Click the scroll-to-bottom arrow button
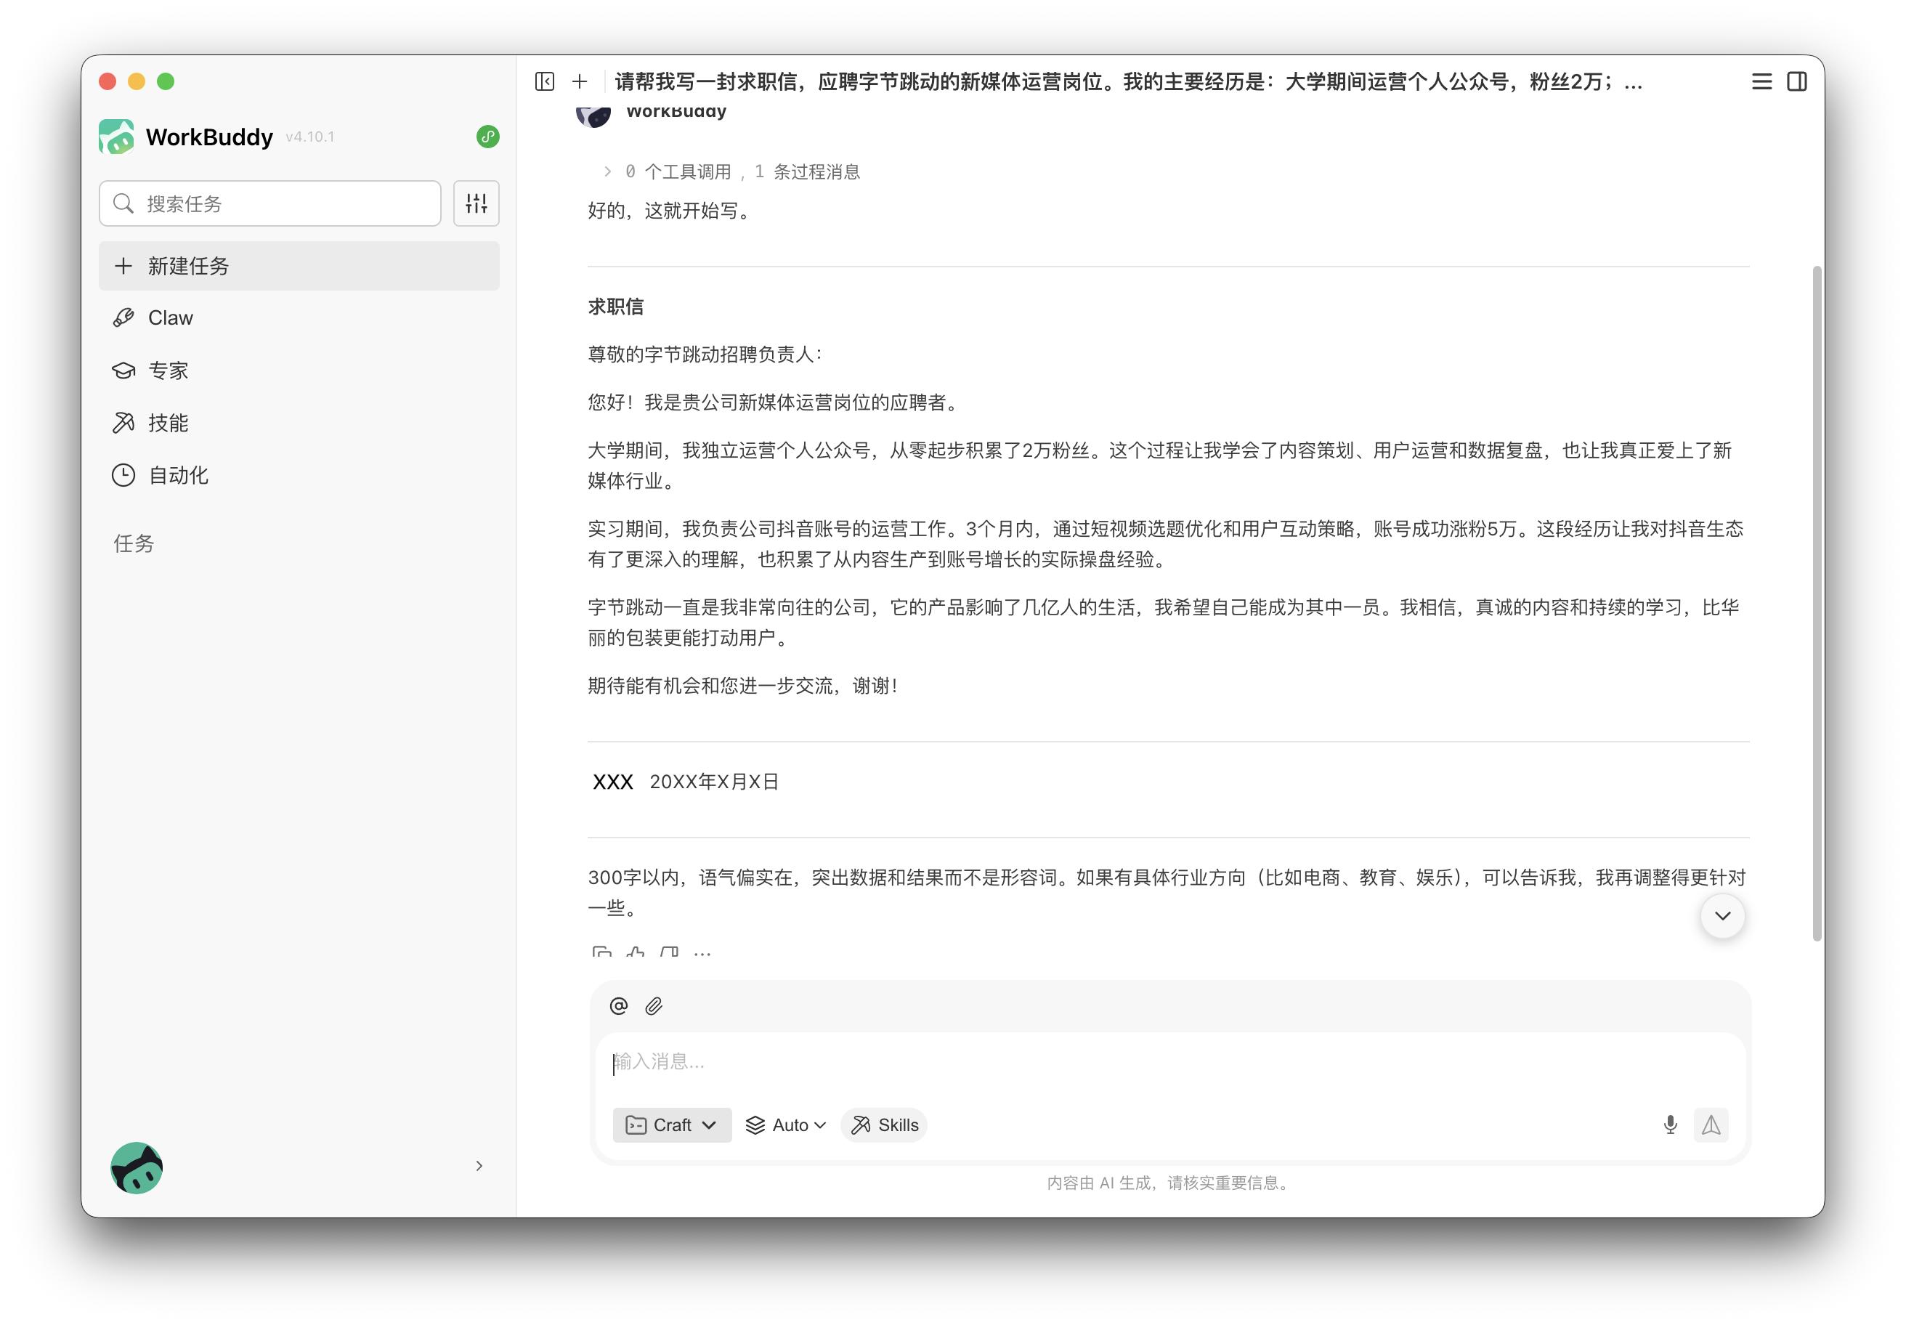Screen dimensions: 1906x1325 1722,916
